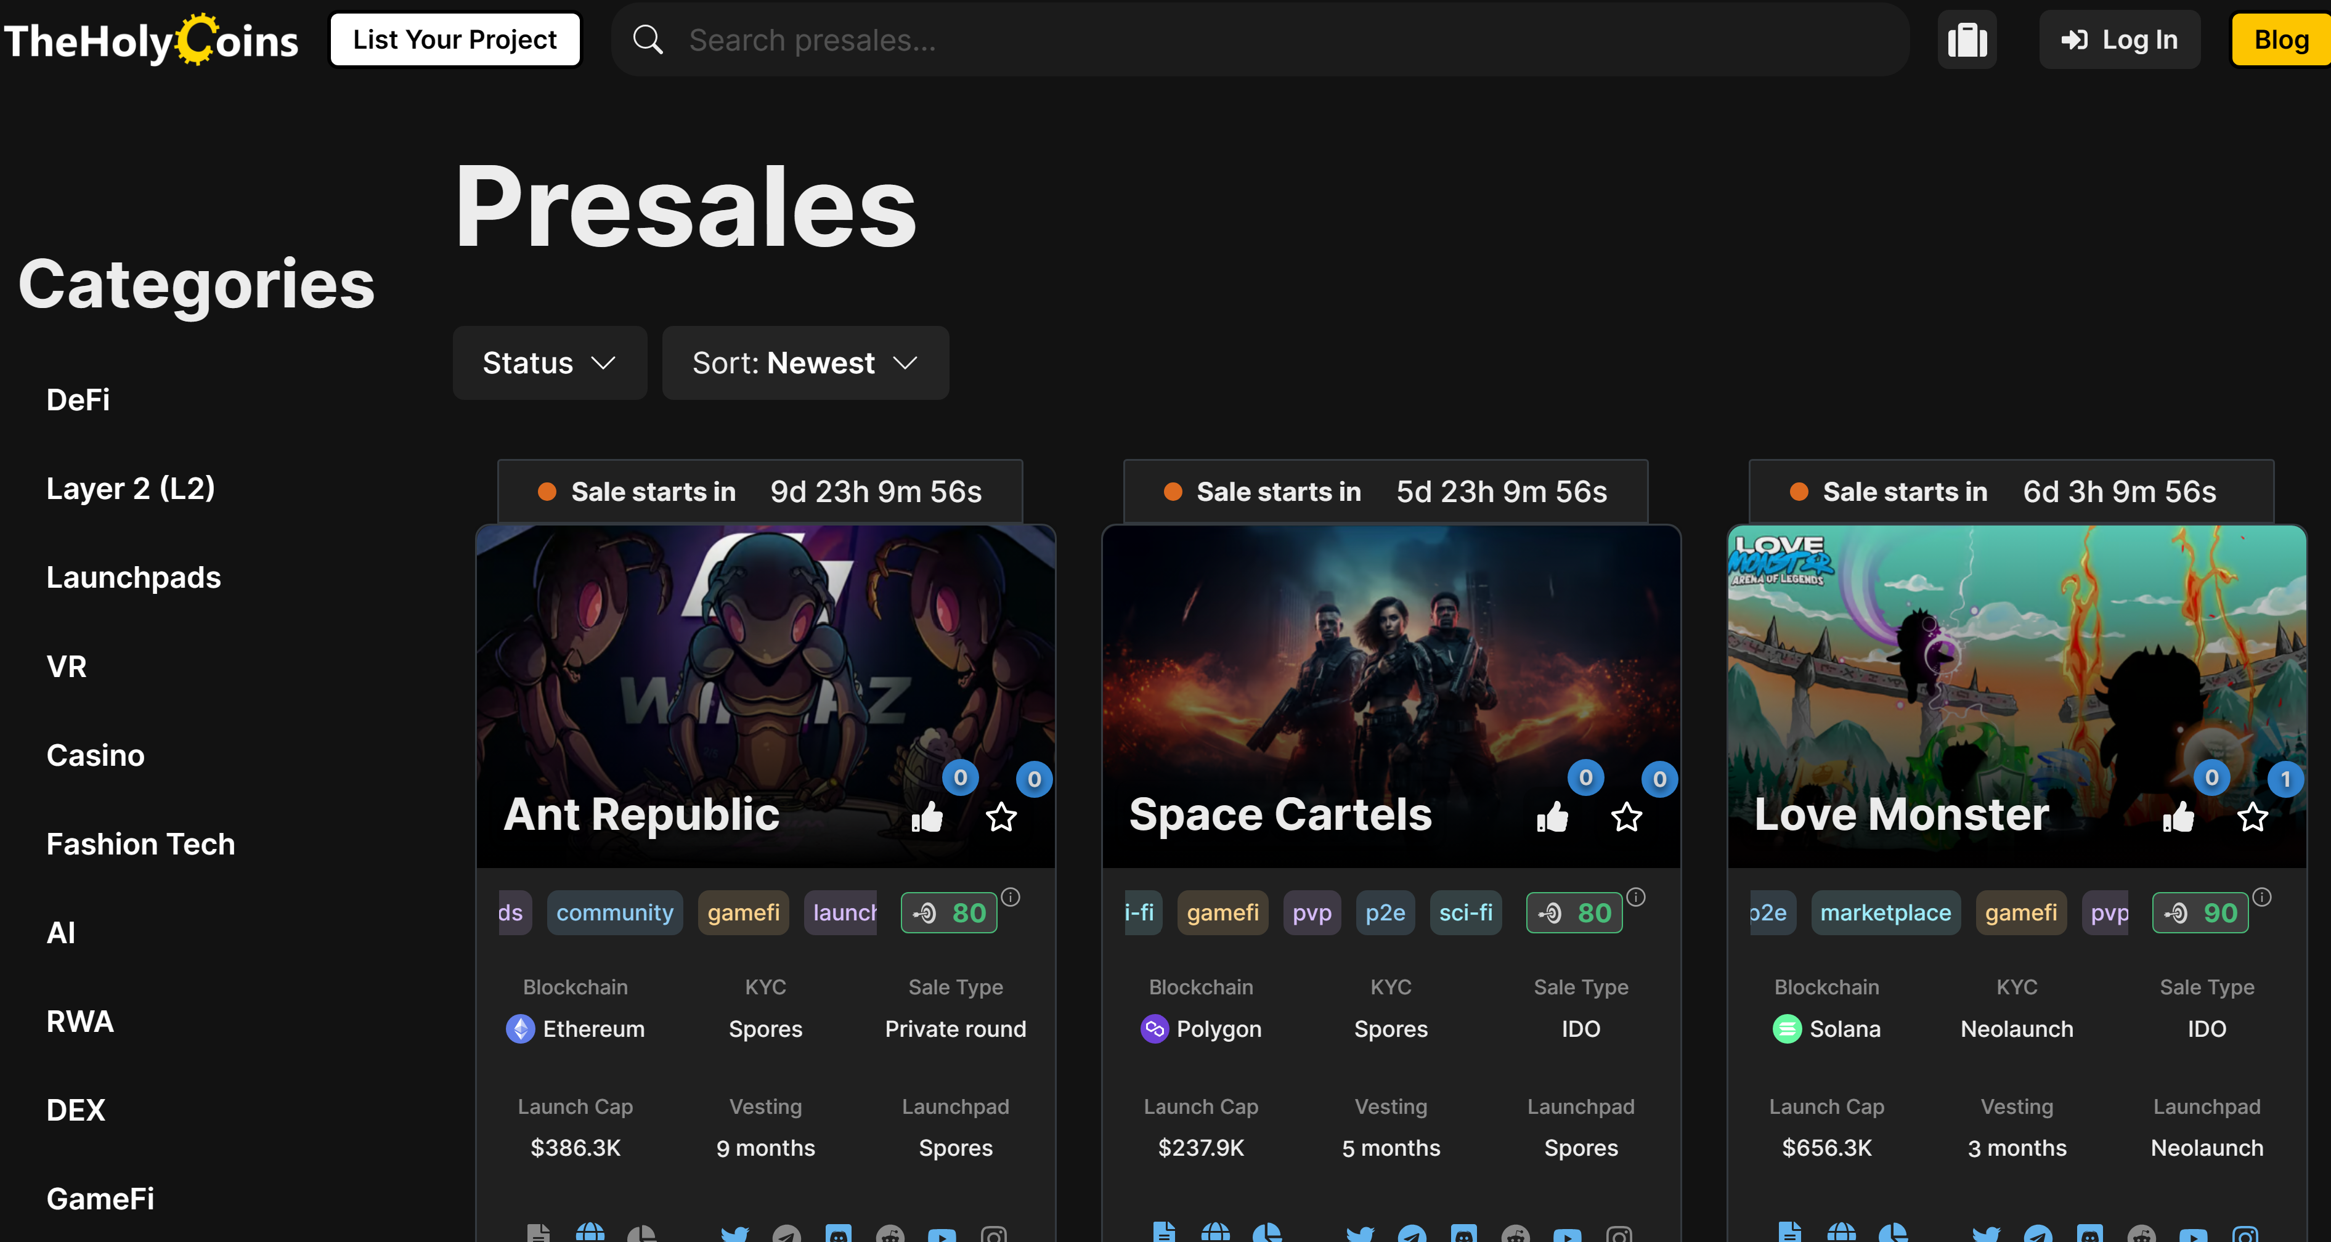
Task: Select the DeFi category
Action: (x=78, y=399)
